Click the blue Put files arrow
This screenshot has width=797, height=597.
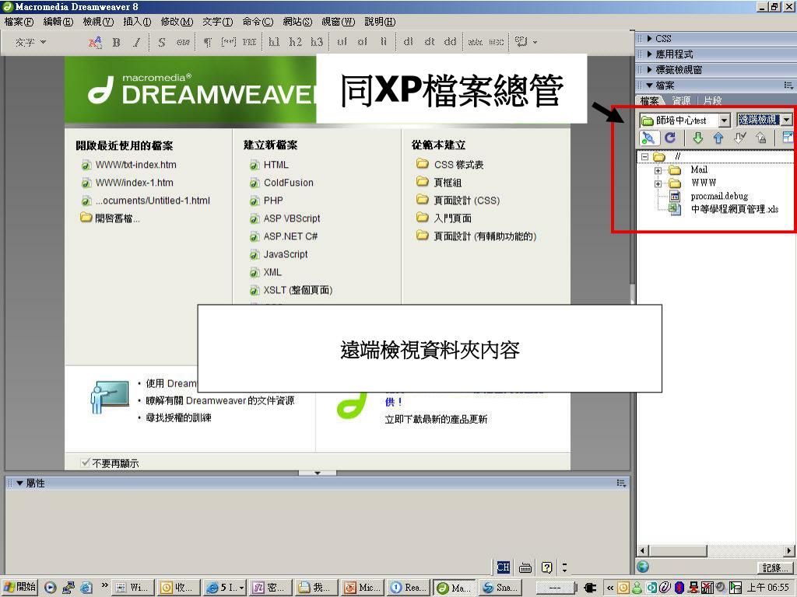click(718, 138)
